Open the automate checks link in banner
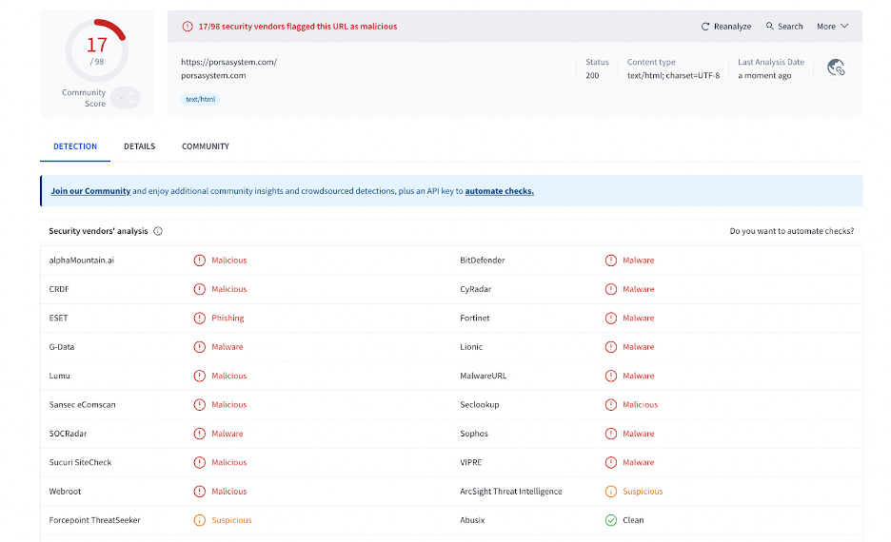This screenshot has width=891, height=542. coord(499,191)
